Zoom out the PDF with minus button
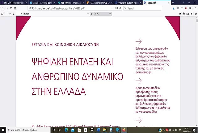198x133 pixels. tap(88, 14)
